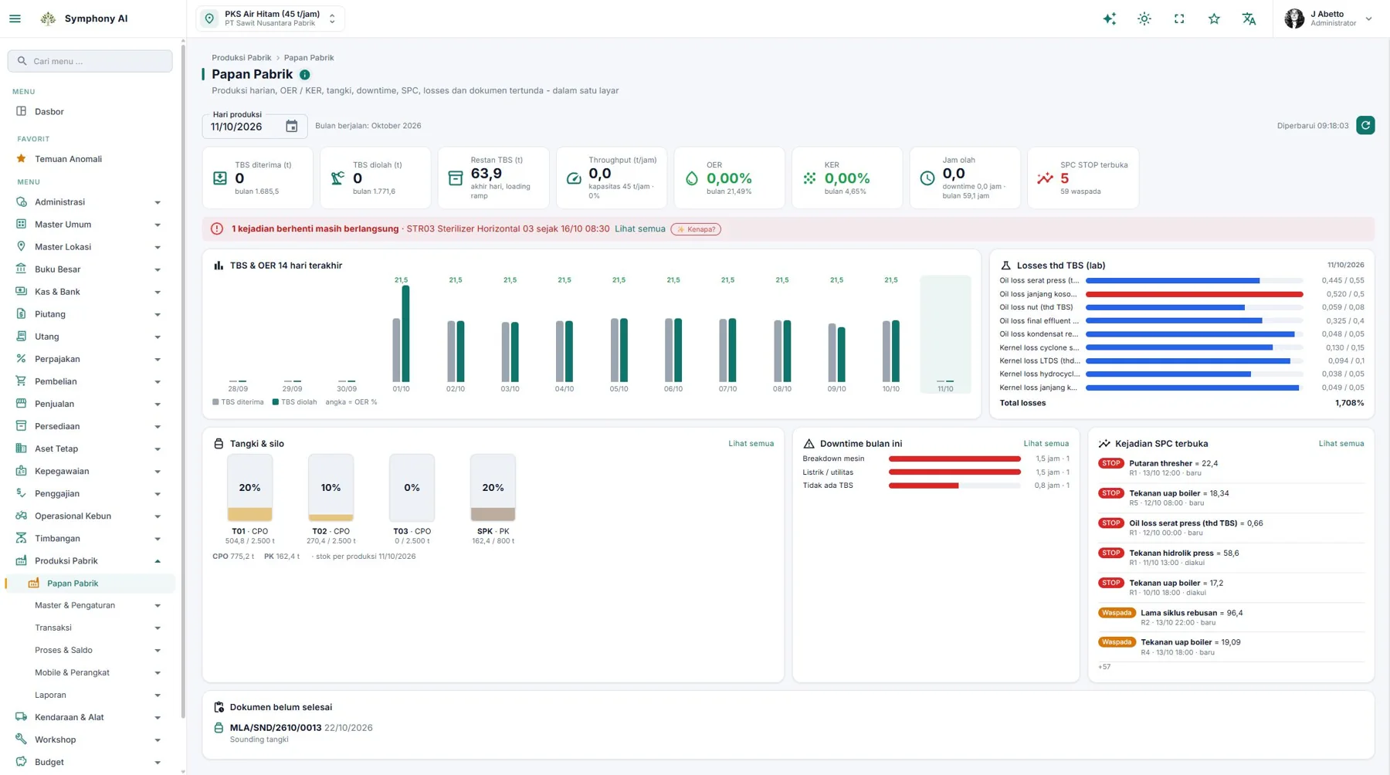Viewport: 1390px width, 775px height.
Task: Click the info icon next to Papan Pabrik
Action: click(304, 75)
